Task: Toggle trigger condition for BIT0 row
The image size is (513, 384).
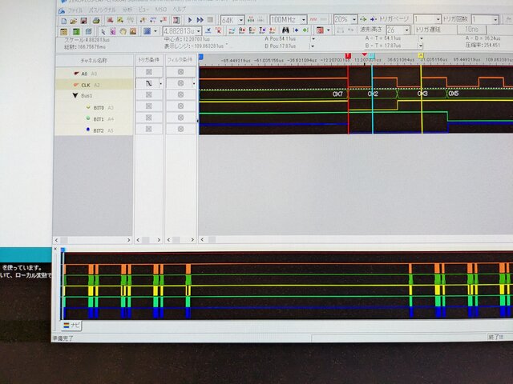Action: [x=149, y=106]
